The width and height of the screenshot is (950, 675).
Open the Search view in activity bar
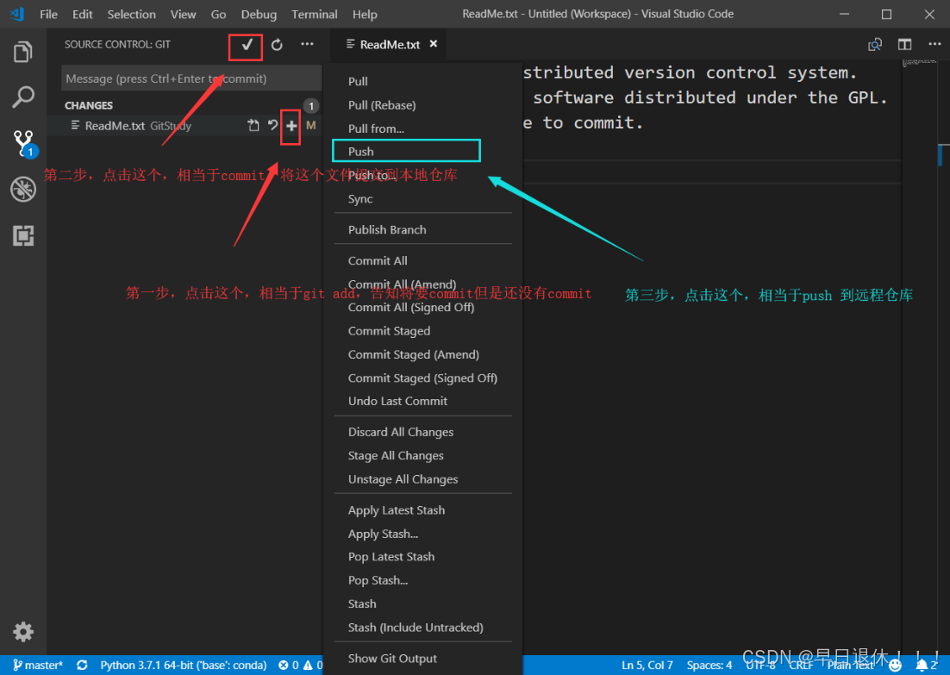click(22, 97)
